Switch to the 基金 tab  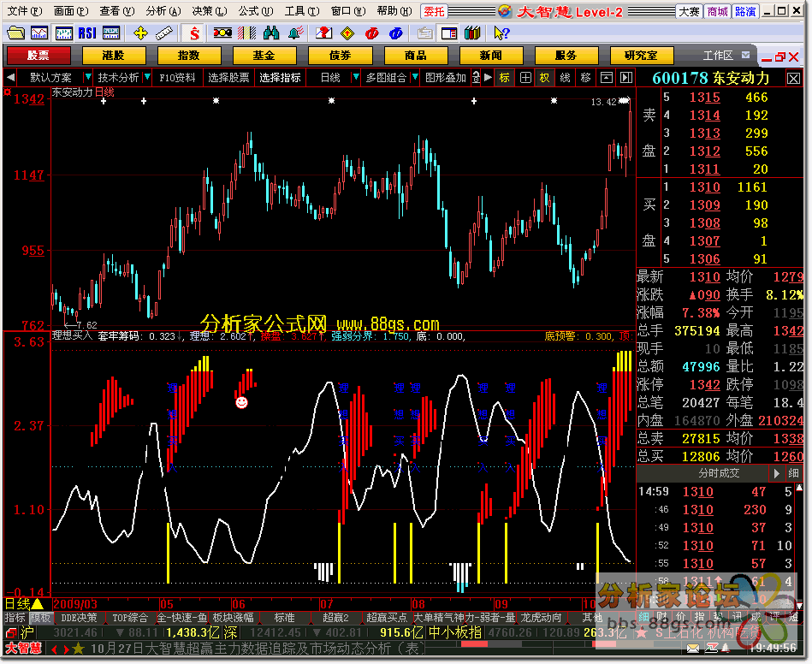coord(264,56)
